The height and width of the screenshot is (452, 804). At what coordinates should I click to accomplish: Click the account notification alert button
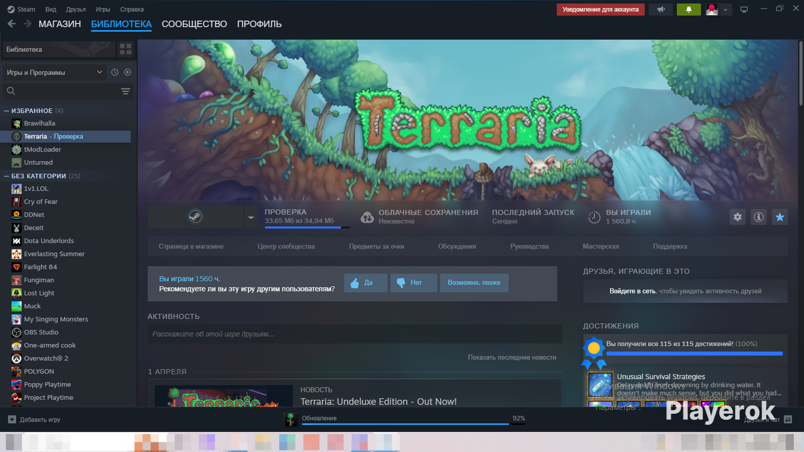[600, 10]
